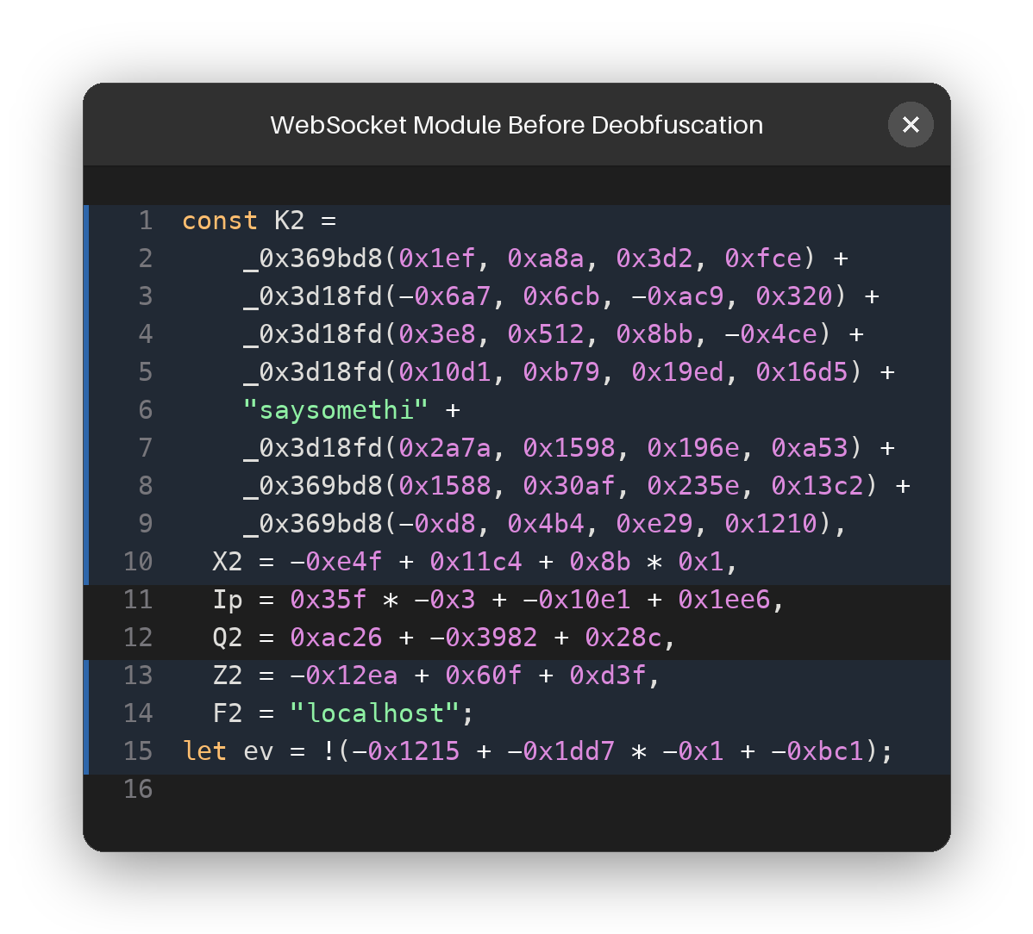This screenshot has width=1033, height=934.
Task: Click the string "saysomethi" on line 6
Action: (x=336, y=410)
